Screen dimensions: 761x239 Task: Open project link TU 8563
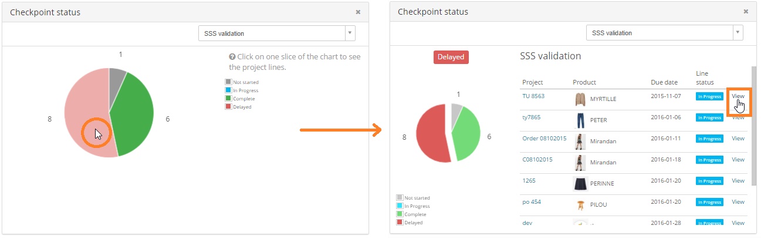[x=533, y=96]
